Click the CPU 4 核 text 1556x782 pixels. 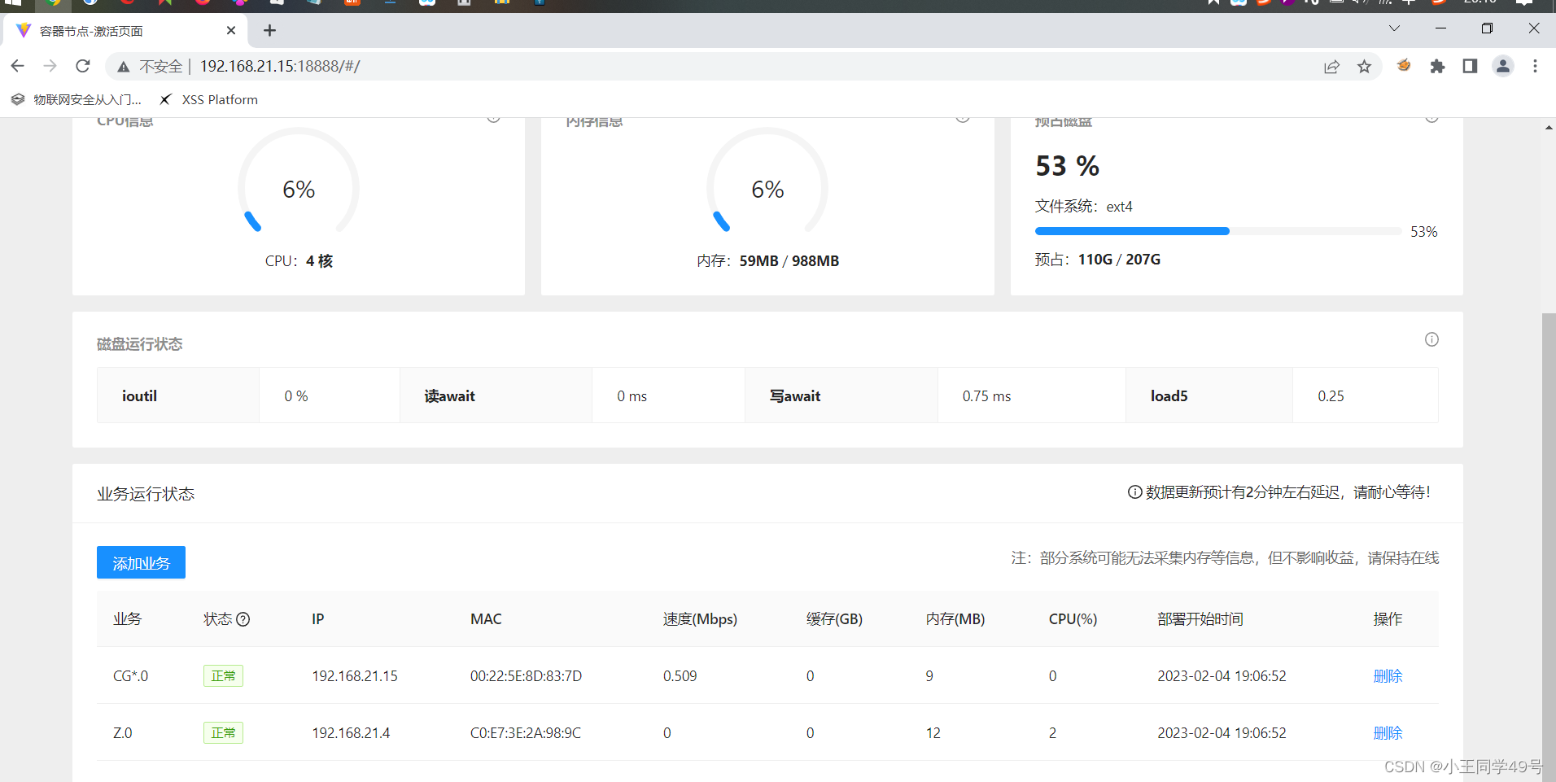299,260
